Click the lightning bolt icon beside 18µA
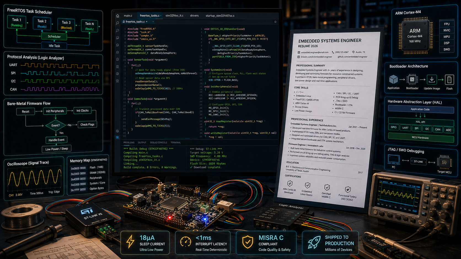This screenshot has width=461, height=259. (x=130, y=241)
